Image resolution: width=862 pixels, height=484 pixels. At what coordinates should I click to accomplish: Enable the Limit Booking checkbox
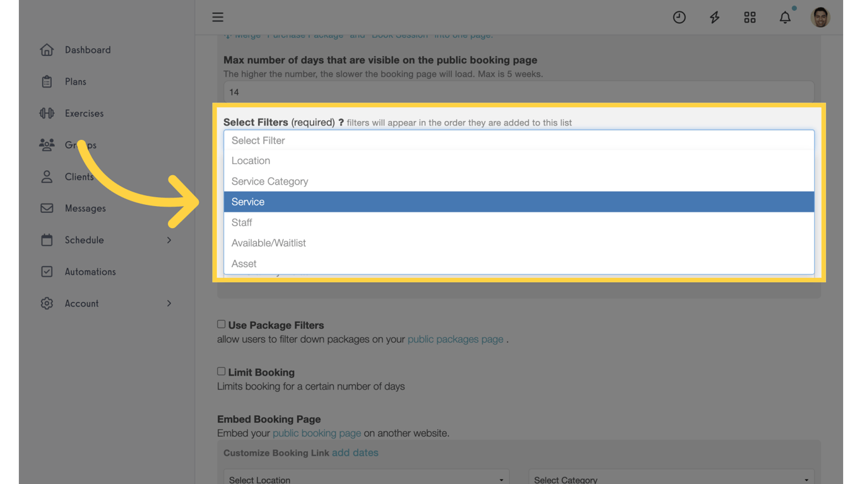pos(221,371)
